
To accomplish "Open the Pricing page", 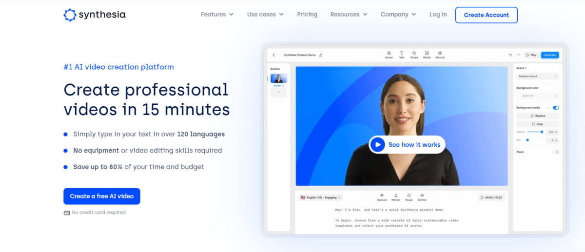I will 307,15.
